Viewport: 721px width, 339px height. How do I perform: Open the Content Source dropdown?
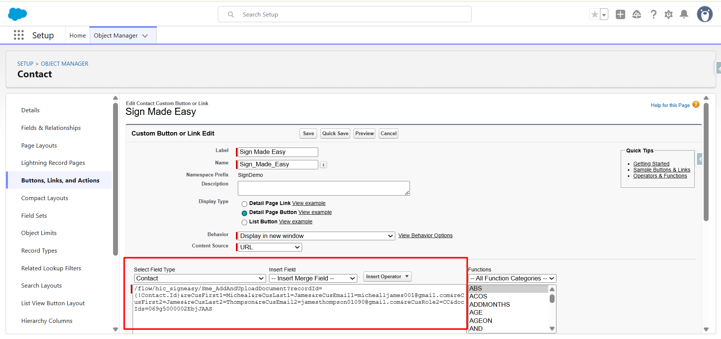pyautogui.click(x=270, y=247)
